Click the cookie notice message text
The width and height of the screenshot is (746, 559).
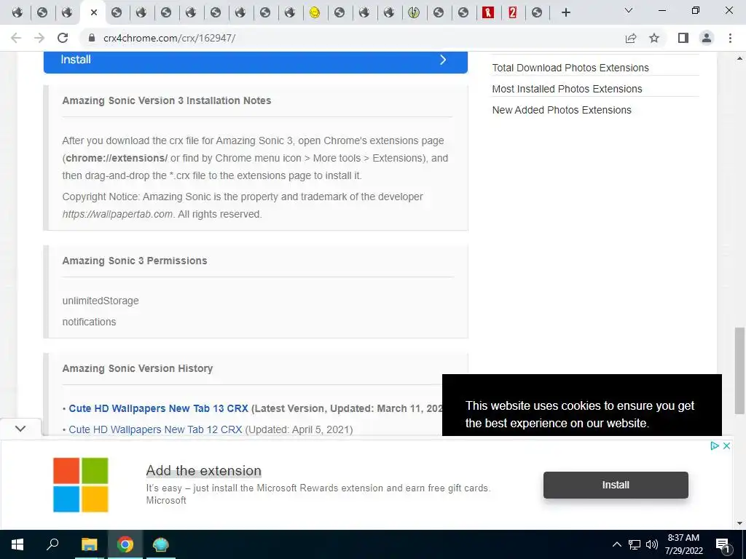[x=579, y=414]
